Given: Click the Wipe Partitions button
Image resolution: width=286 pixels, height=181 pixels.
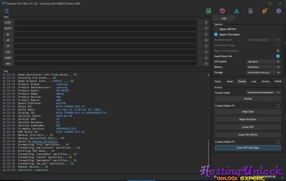Looking at the screenshot, I should [x=248, y=119].
